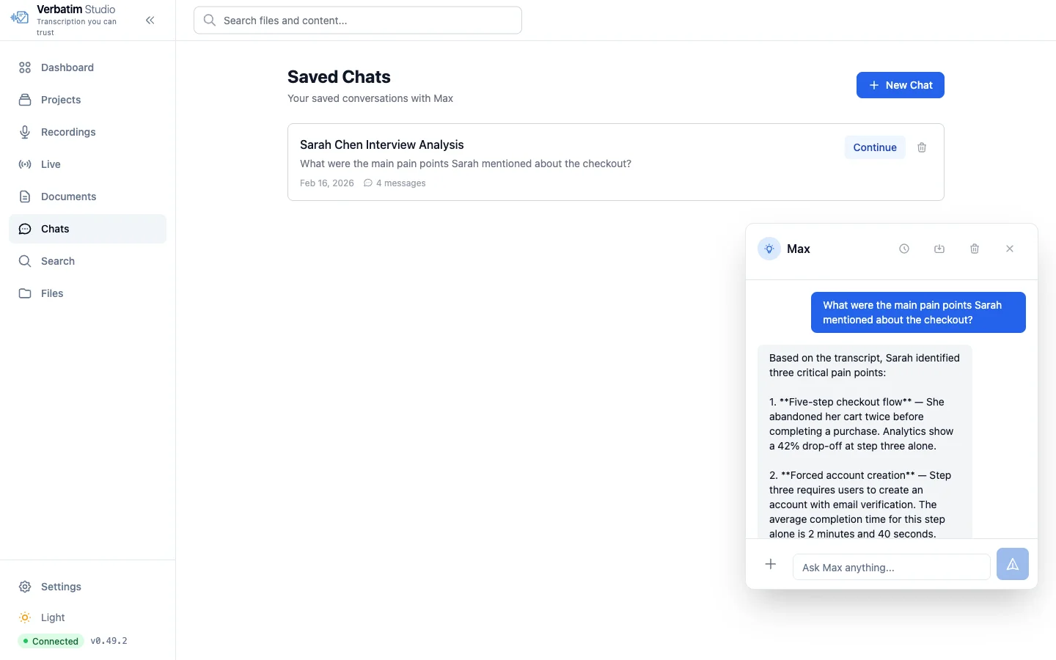Click the Max lightbulb avatar icon
This screenshot has height=660, width=1056.
(769, 249)
